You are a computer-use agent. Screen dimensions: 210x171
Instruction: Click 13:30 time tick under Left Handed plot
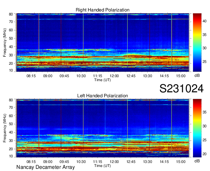point(148,162)
